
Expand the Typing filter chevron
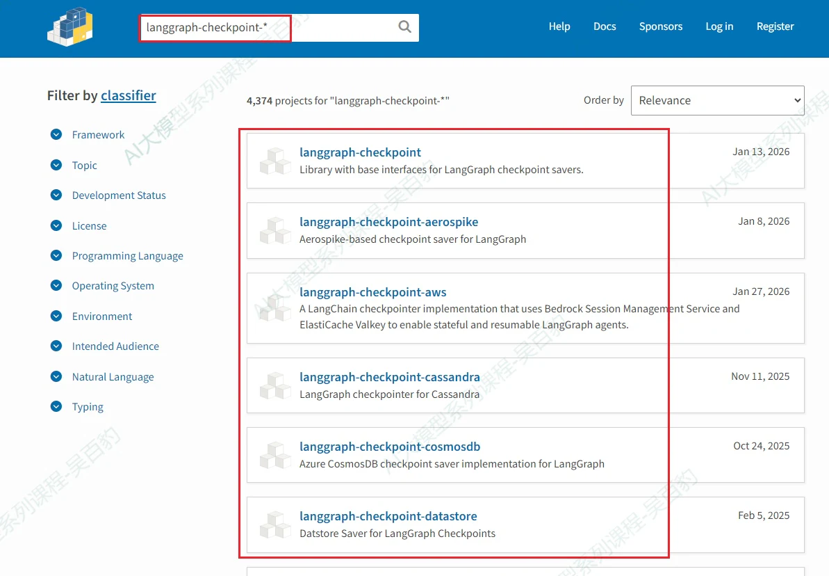point(56,406)
